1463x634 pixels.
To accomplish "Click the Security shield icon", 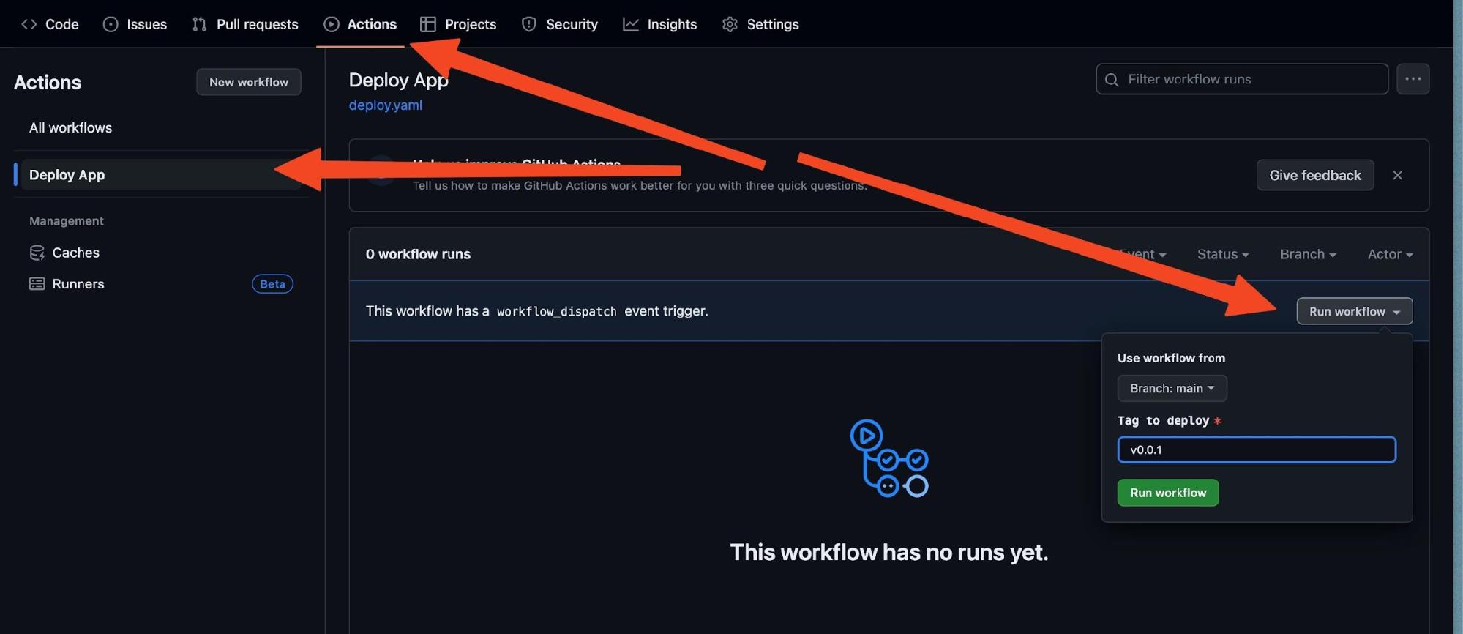I will coord(529,24).
